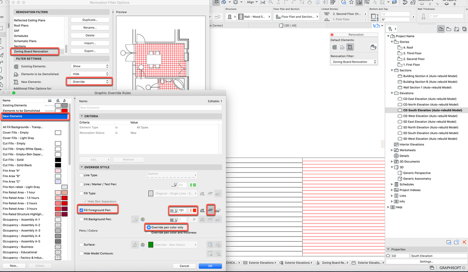
Task: Collapse the Stories folder in Navigator
Action: tap(392, 42)
